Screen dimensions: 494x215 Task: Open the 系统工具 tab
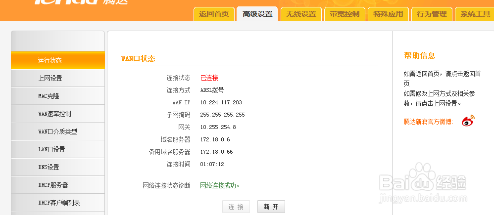pos(475,14)
